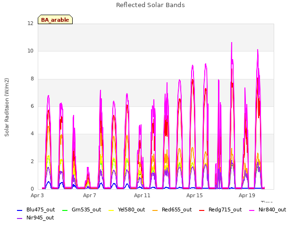This screenshot has height=227, width=302.
Task: Click the Apr 7 x-axis label
Action: tap(90, 195)
